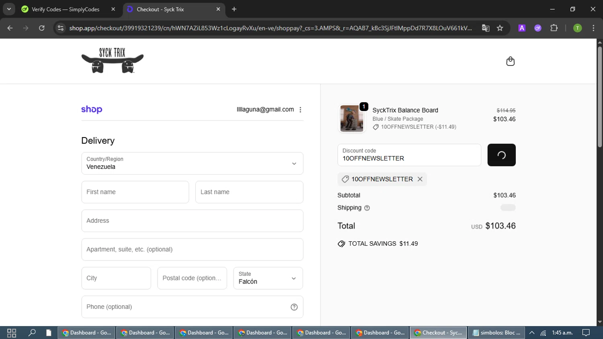Click the Apartment, suite field
The height and width of the screenshot is (339, 603).
192,249
